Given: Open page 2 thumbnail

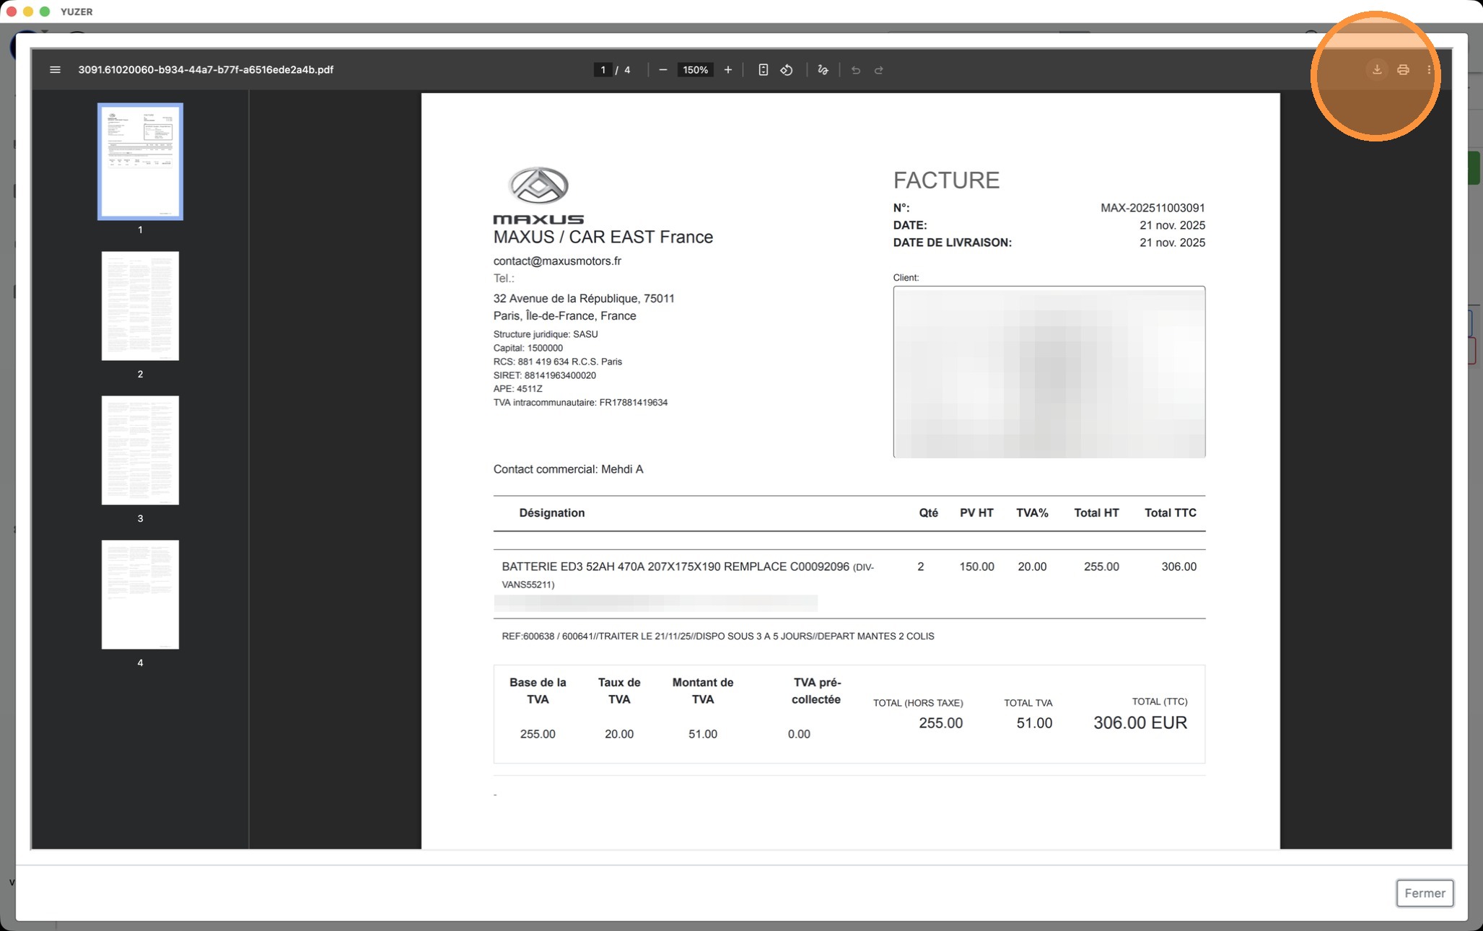Looking at the screenshot, I should coord(140,306).
